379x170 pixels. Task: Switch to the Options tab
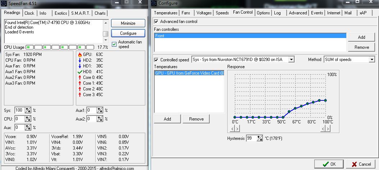click(263, 13)
